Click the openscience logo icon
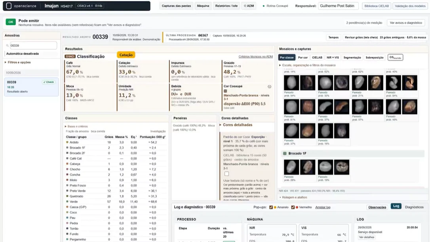The width and height of the screenshot is (430, 242). pyautogui.click(x=9, y=6)
